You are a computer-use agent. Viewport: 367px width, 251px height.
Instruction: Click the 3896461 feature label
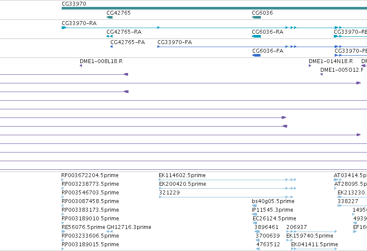tap(267, 227)
